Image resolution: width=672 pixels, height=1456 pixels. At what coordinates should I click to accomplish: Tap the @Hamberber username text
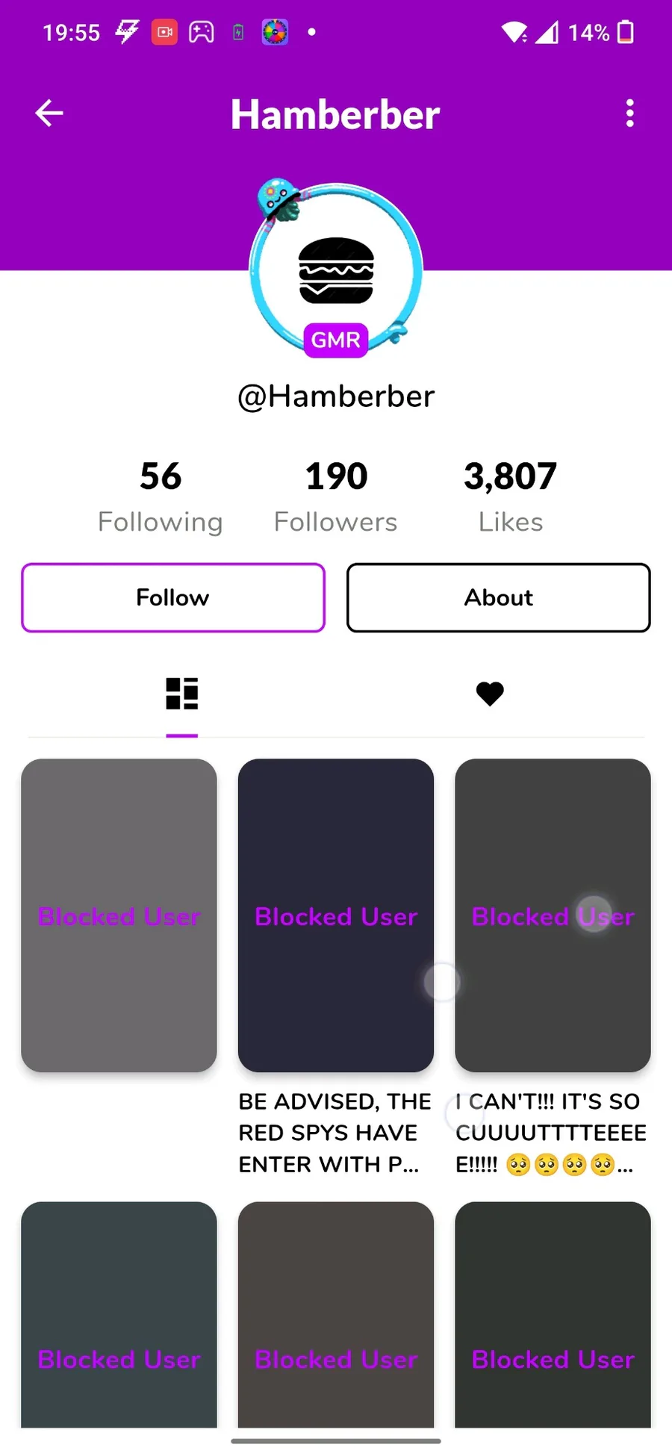(x=336, y=396)
